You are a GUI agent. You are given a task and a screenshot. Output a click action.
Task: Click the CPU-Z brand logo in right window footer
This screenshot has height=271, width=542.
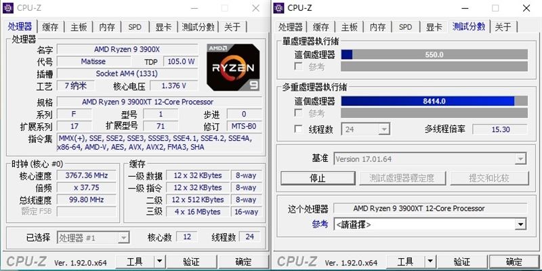click(x=297, y=262)
